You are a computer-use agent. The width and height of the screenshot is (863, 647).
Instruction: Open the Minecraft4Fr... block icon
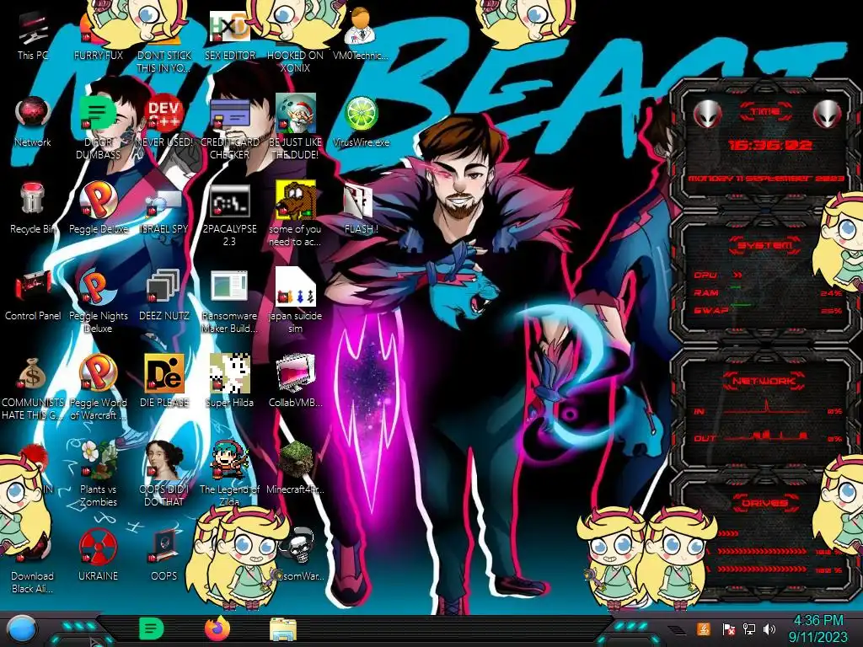[x=295, y=469]
